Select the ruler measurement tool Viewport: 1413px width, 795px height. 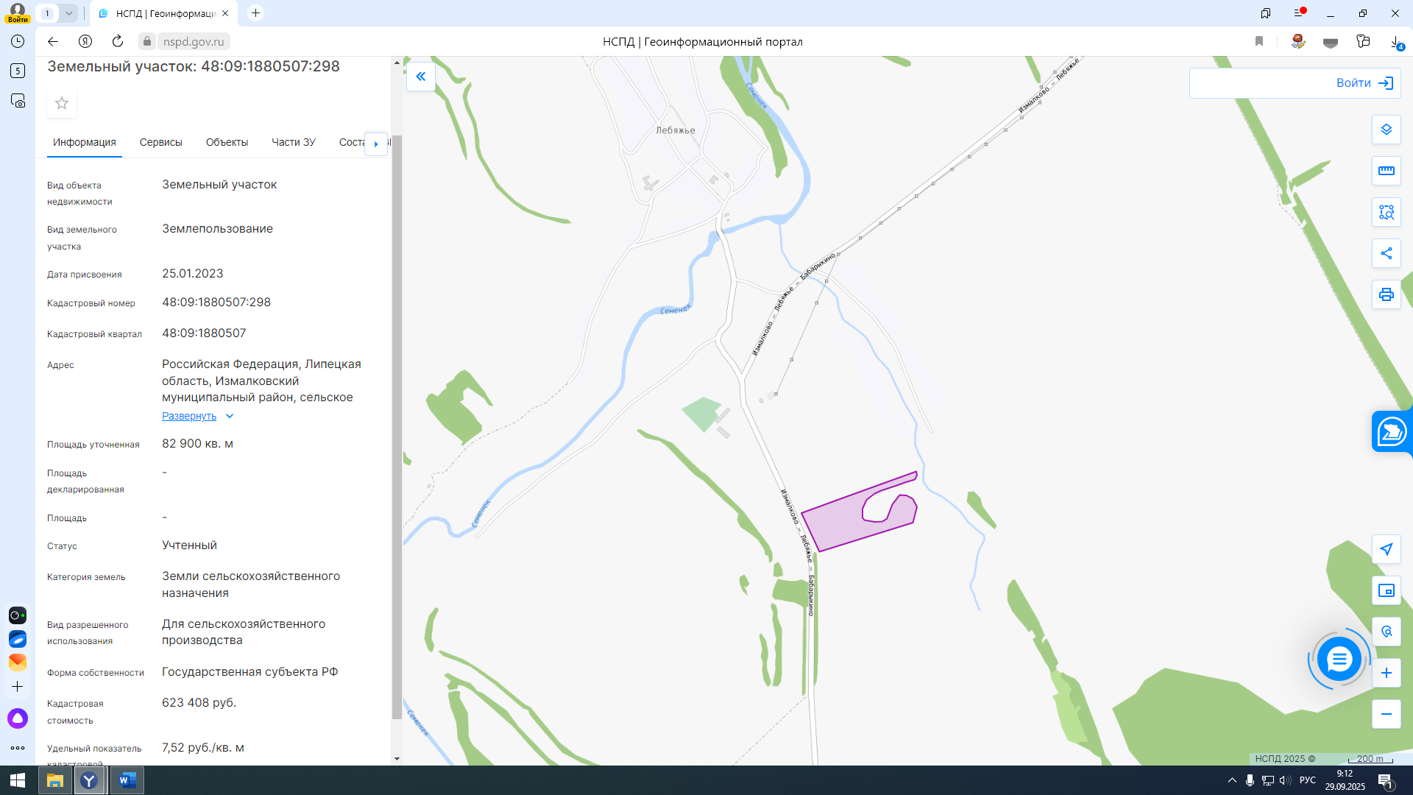point(1386,171)
